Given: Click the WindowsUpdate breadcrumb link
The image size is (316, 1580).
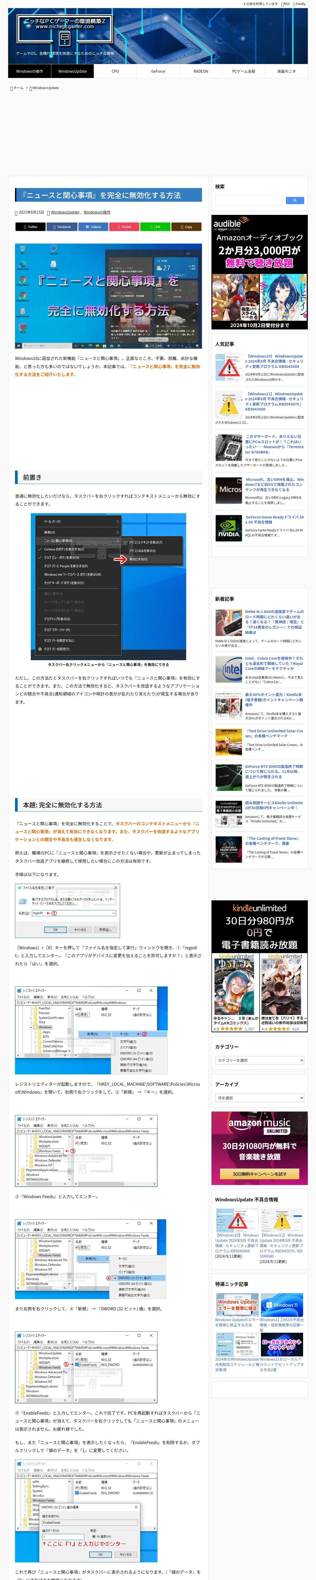Looking at the screenshot, I should tap(45, 88).
